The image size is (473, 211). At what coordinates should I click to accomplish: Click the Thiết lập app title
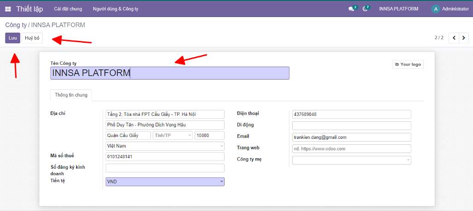[29, 9]
